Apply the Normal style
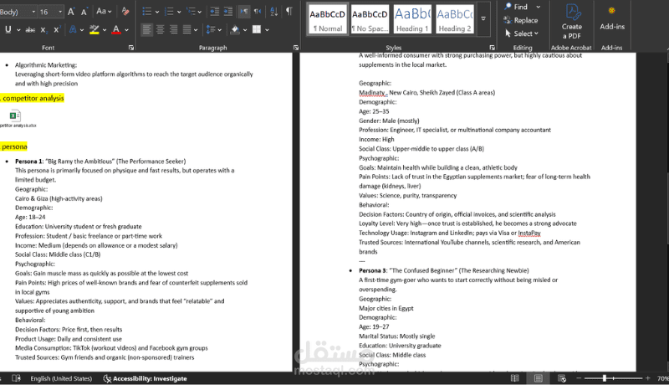The height and width of the screenshot is (385, 669). click(x=327, y=18)
